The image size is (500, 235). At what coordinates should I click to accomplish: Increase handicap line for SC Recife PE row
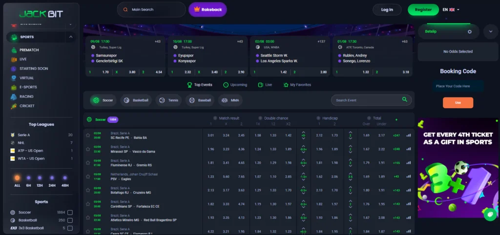303,132
